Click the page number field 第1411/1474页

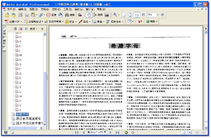(97, 132)
